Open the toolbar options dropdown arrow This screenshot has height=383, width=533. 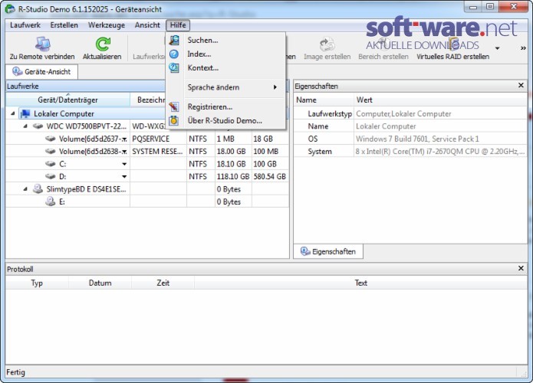(497, 48)
